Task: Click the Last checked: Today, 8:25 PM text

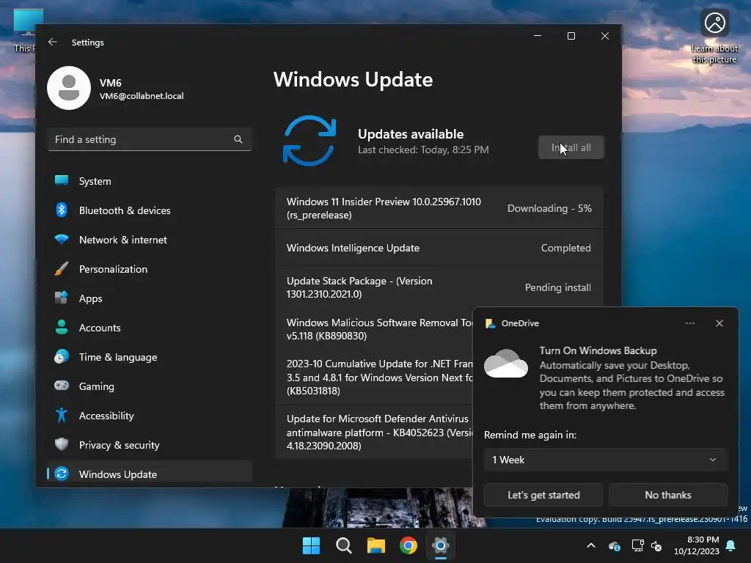Action: point(423,150)
